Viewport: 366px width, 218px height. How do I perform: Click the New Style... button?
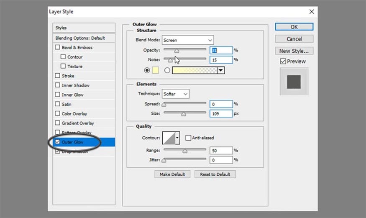294,51
